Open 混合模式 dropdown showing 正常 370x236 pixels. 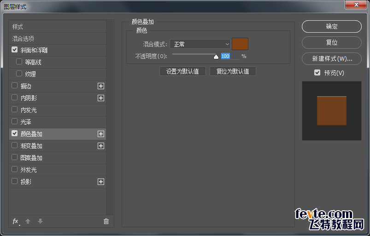click(200, 44)
